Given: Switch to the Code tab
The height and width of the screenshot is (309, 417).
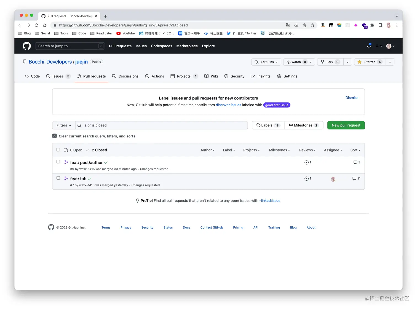Looking at the screenshot, I should (32, 76).
